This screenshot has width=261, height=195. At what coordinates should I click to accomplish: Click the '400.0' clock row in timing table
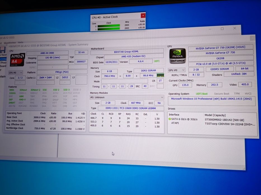click(125, 126)
